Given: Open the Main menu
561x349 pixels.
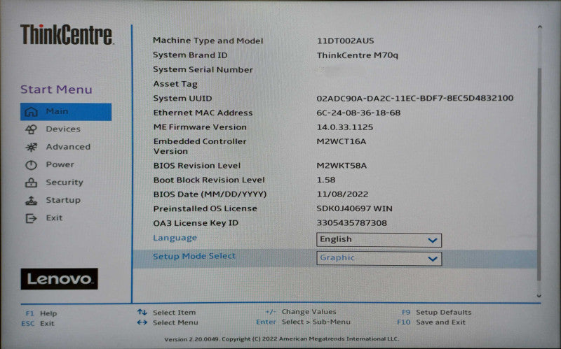Looking at the screenshot, I should [66, 112].
